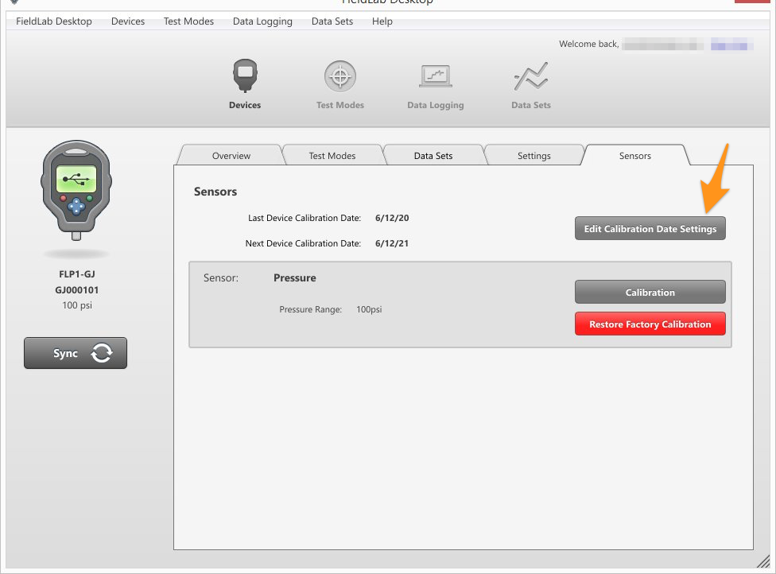The width and height of the screenshot is (776, 574).
Task: Click Restore Factory Calibration button
Action: 650,324
